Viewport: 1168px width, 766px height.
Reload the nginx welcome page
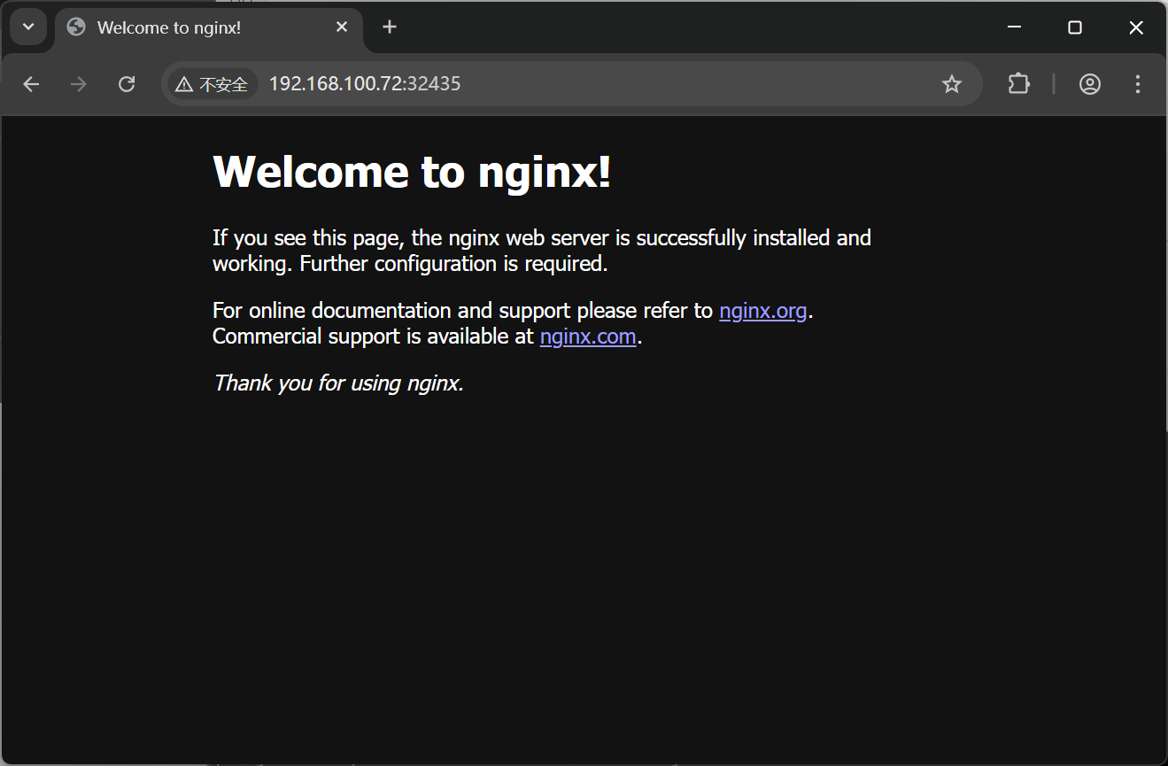click(127, 84)
